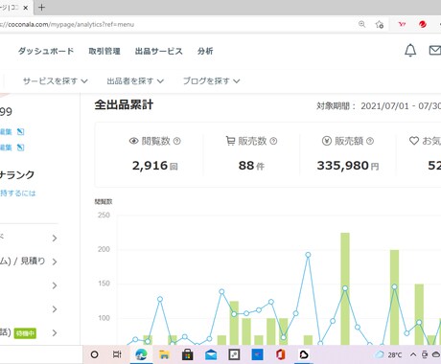Add page to favorites star icon
Viewport: 441px width, 364px height.
380,24
